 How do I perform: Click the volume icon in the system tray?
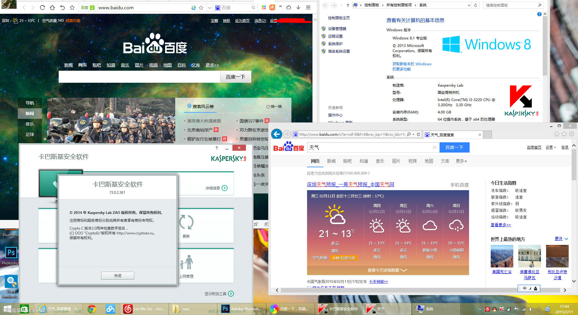[x=531, y=309]
